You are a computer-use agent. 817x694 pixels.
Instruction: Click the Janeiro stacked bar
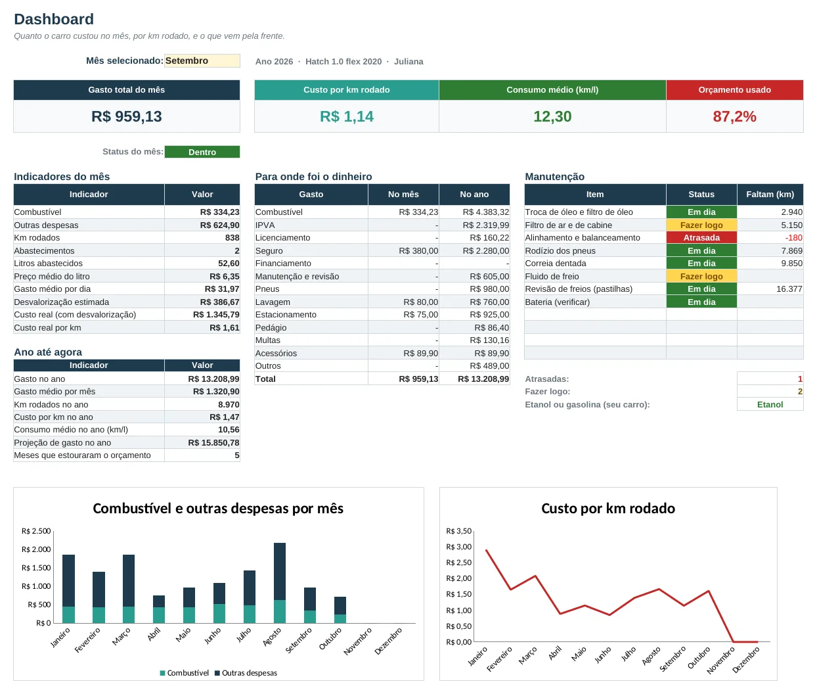point(68,589)
